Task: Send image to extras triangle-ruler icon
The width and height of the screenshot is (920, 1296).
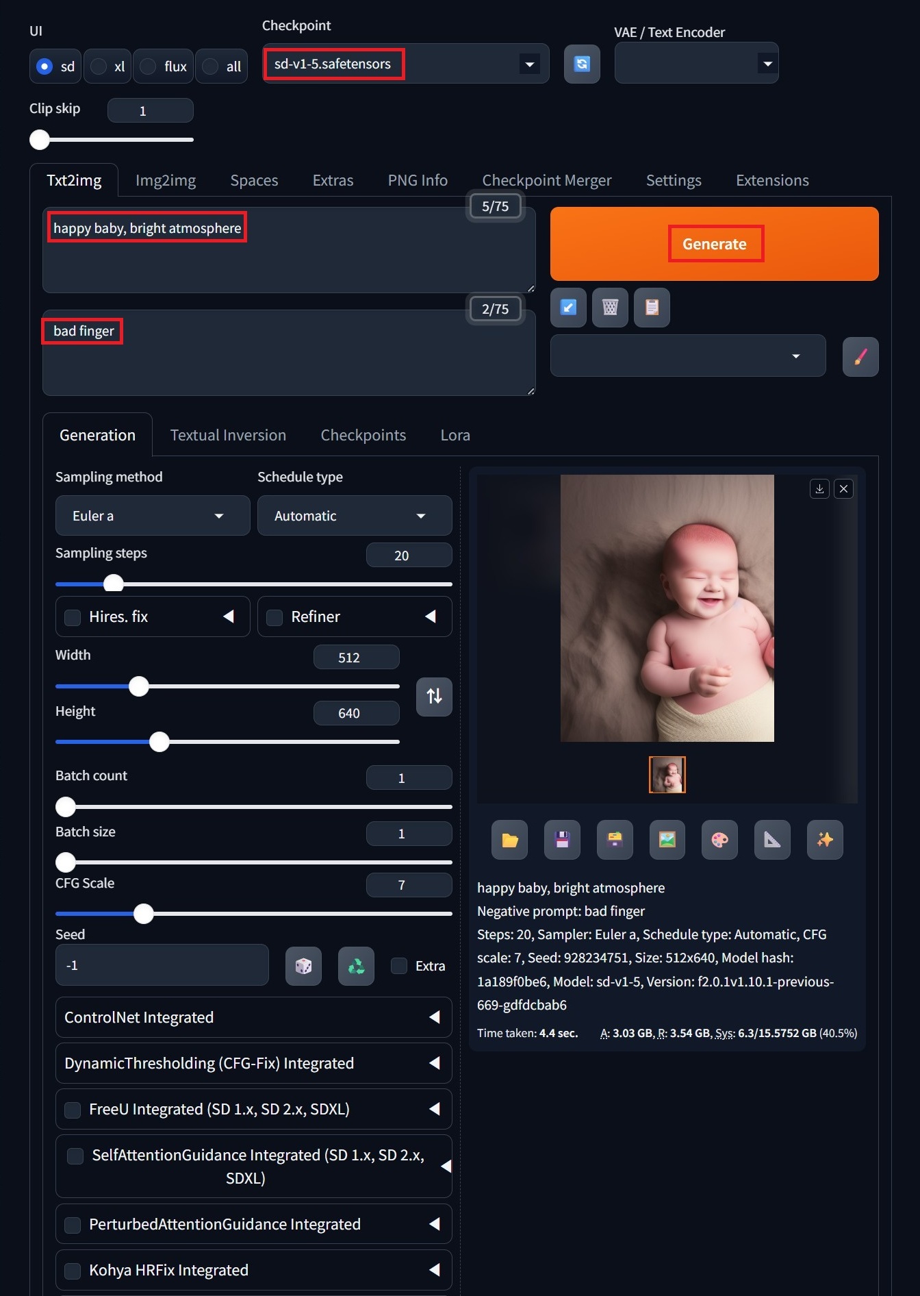Action: [772, 840]
